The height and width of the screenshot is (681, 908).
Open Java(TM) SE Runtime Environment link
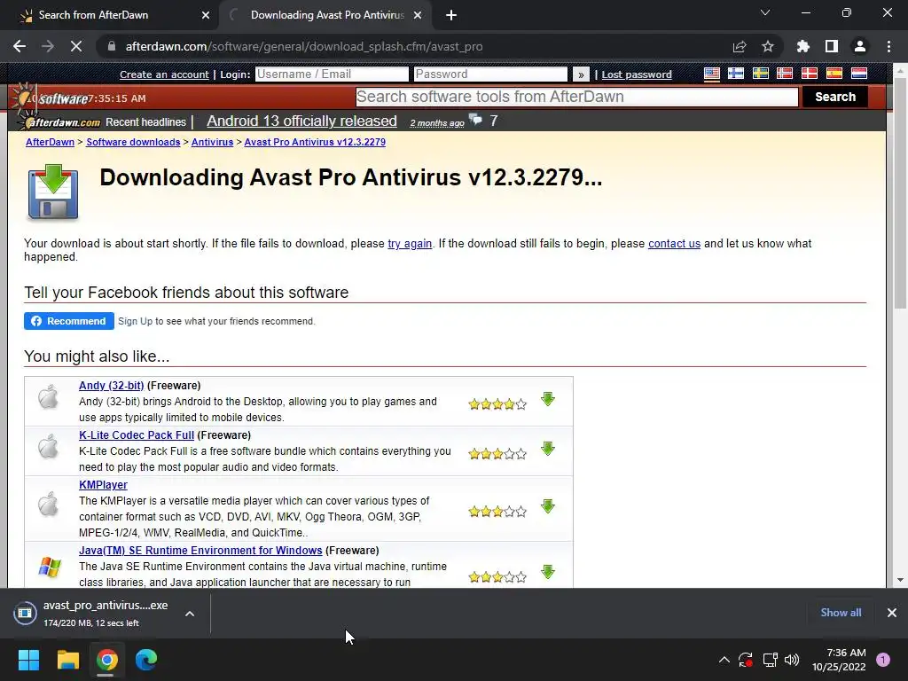coord(200,551)
